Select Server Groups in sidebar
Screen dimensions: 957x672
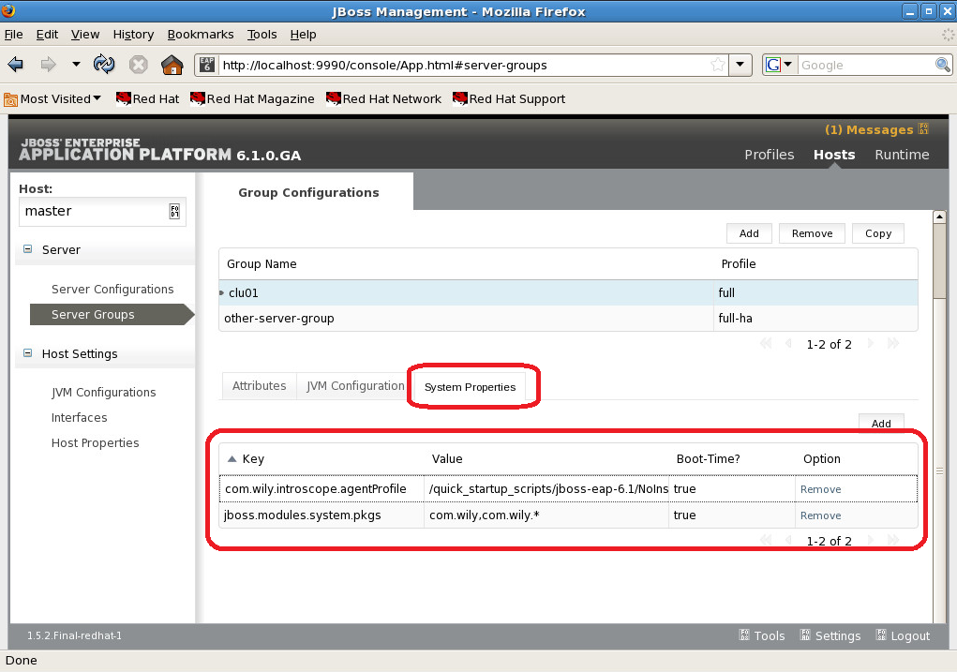(112, 314)
